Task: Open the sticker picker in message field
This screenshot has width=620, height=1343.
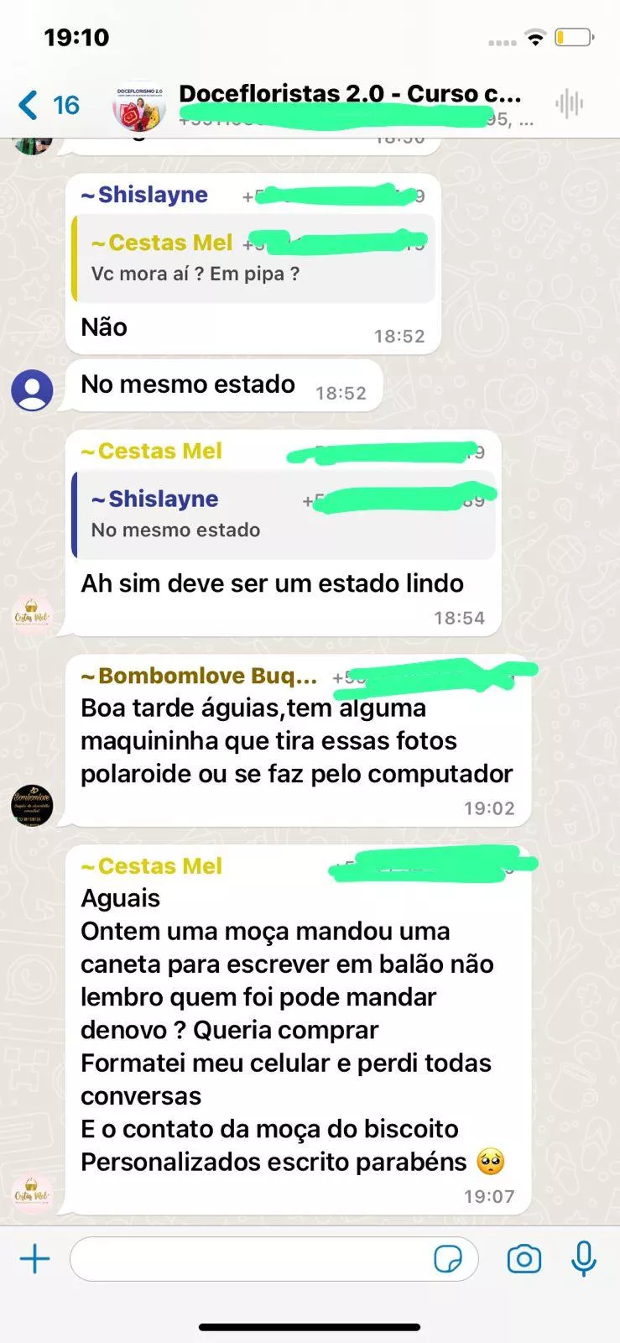Action: tap(448, 1259)
